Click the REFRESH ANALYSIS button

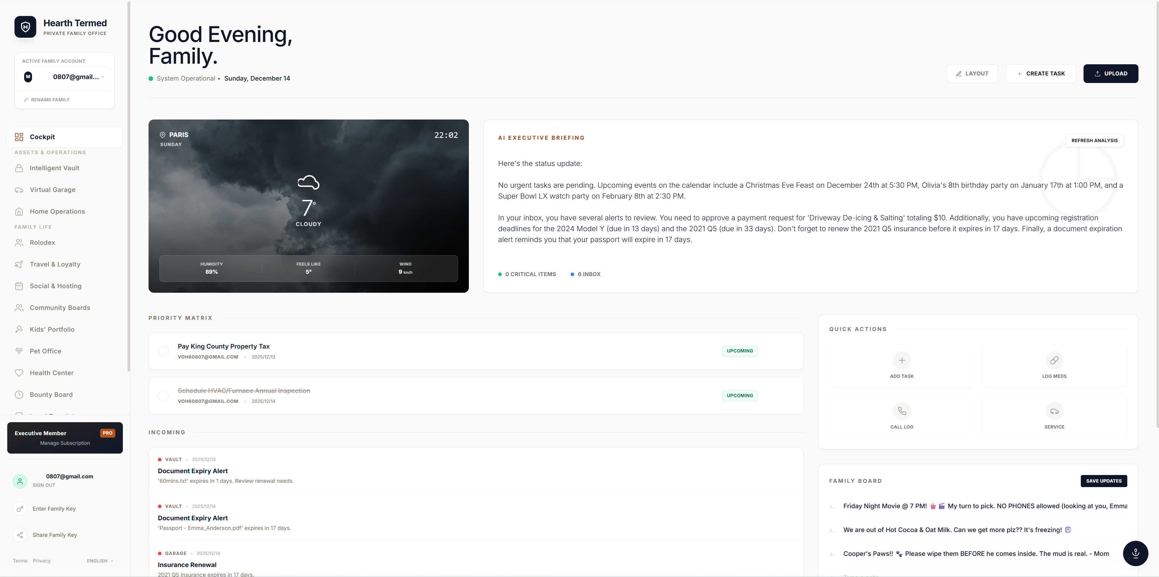tap(1095, 140)
